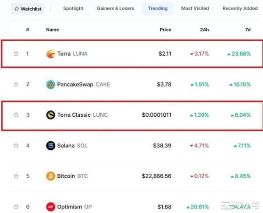This screenshot has height=213, width=263.
Task: Open the Watchlist button
Action: click(27, 8)
